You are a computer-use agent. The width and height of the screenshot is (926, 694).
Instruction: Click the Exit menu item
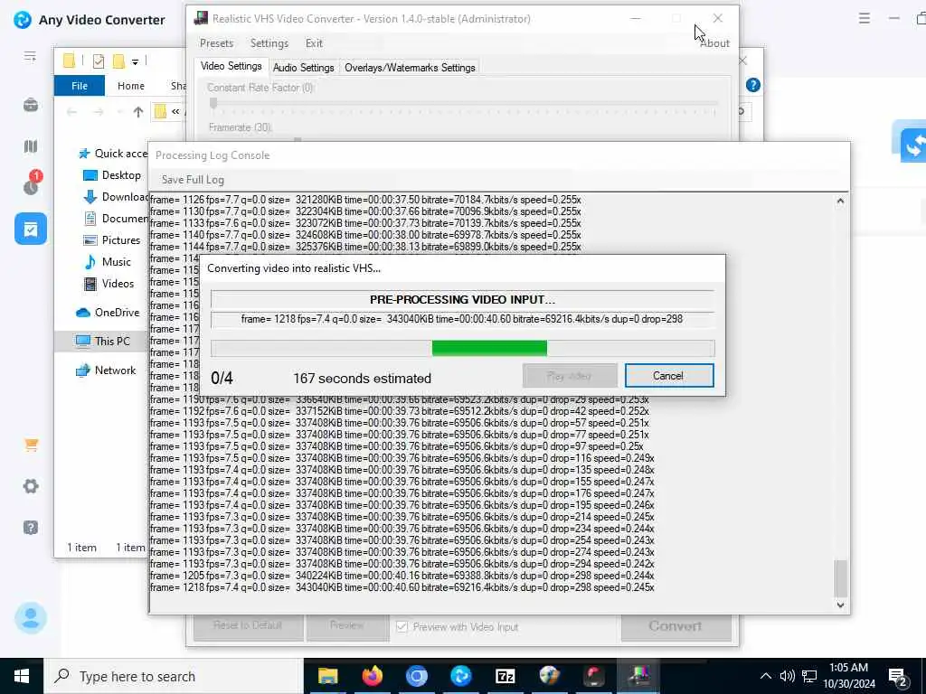point(314,43)
